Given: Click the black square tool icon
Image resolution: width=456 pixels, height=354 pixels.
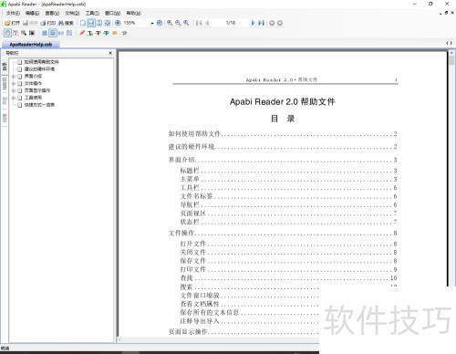Looking at the screenshot, I should coord(32,33).
